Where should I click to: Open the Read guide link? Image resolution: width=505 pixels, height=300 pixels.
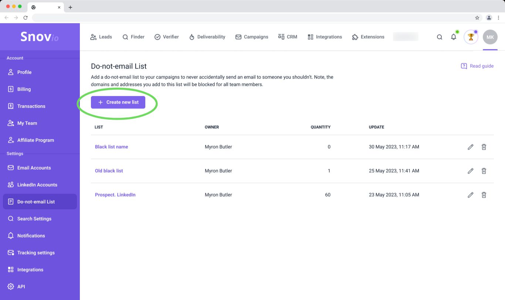[477, 66]
